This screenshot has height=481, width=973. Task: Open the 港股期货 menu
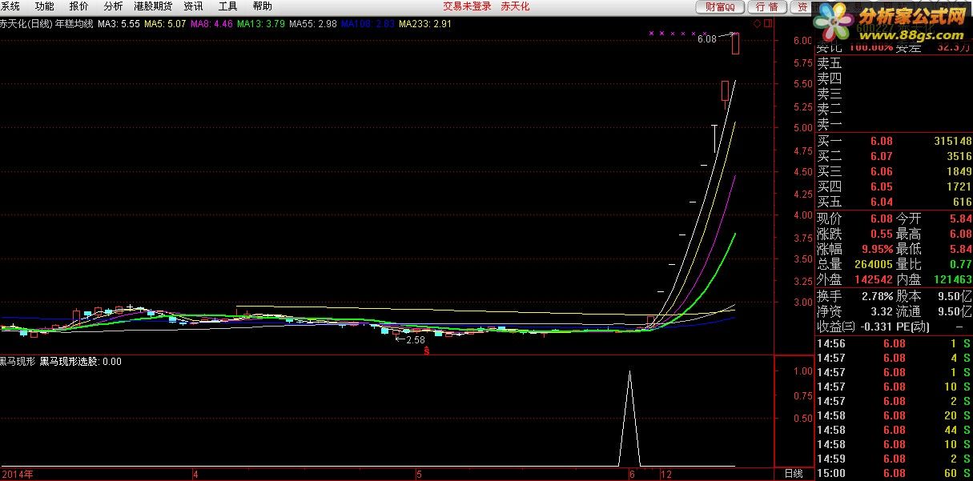click(x=153, y=6)
